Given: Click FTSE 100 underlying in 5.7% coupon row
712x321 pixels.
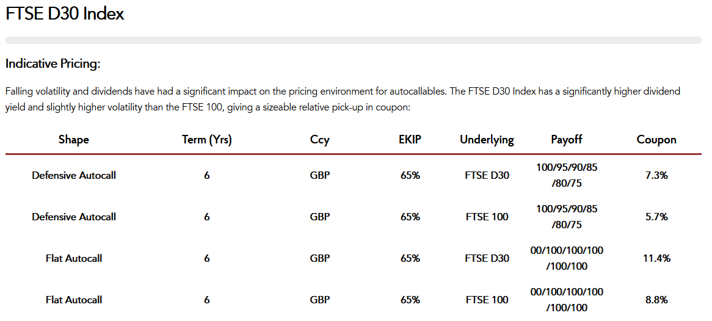Looking at the screenshot, I should pyautogui.click(x=487, y=217).
